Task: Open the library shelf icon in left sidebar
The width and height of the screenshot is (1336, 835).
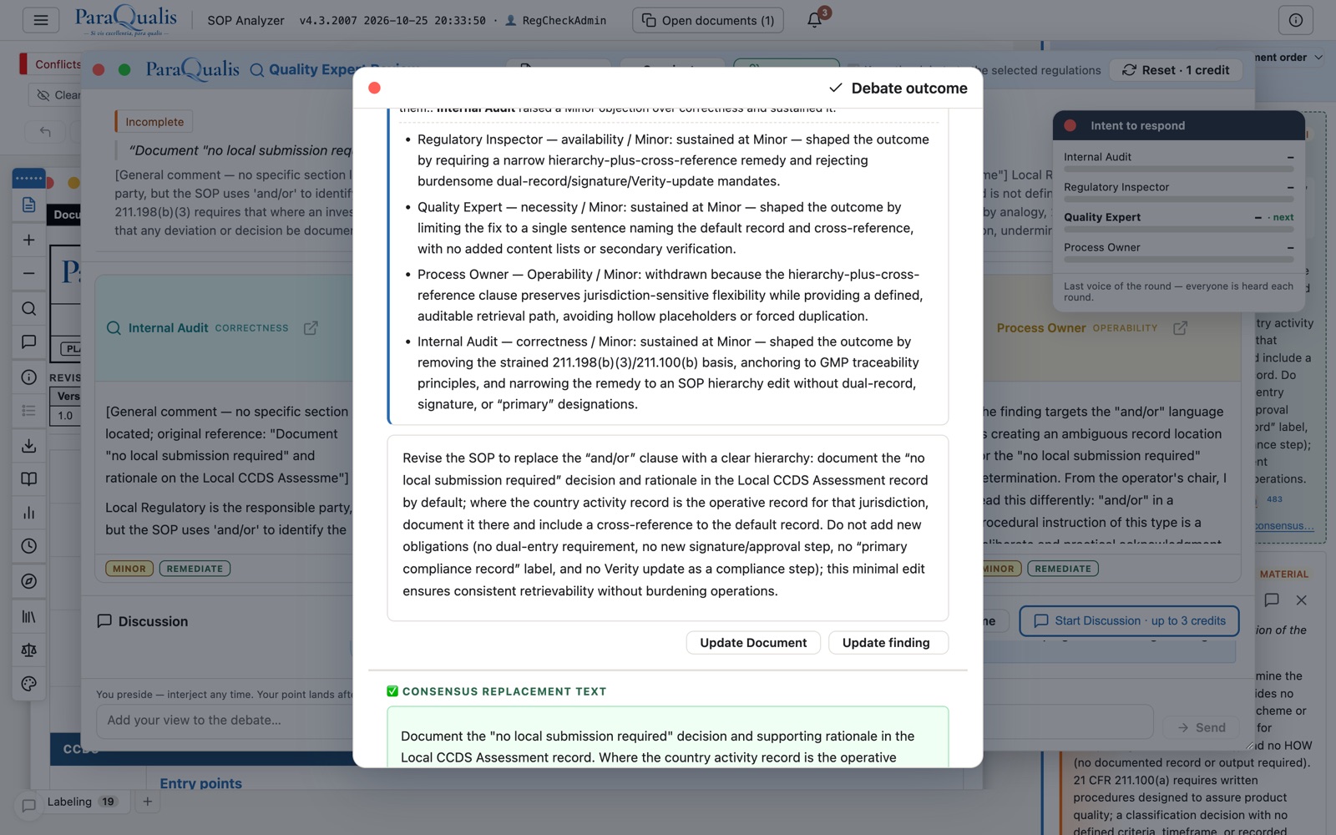Action: click(x=28, y=616)
